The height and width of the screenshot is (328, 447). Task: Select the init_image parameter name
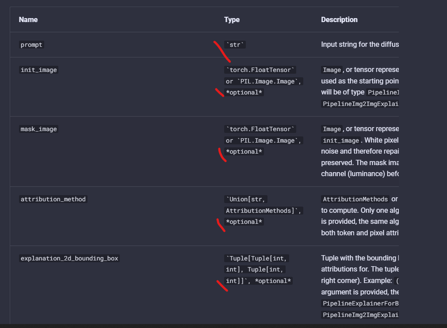(39, 70)
